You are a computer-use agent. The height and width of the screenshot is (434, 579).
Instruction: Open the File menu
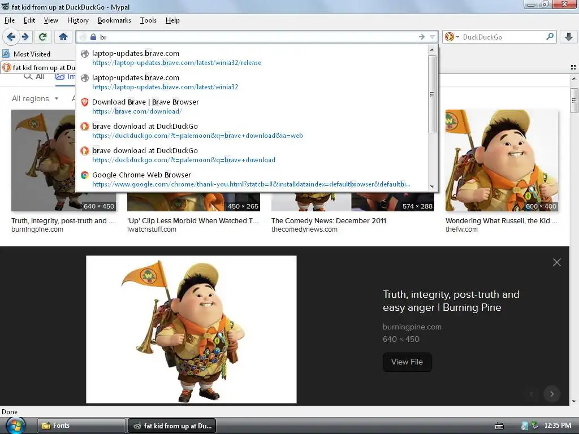10,20
